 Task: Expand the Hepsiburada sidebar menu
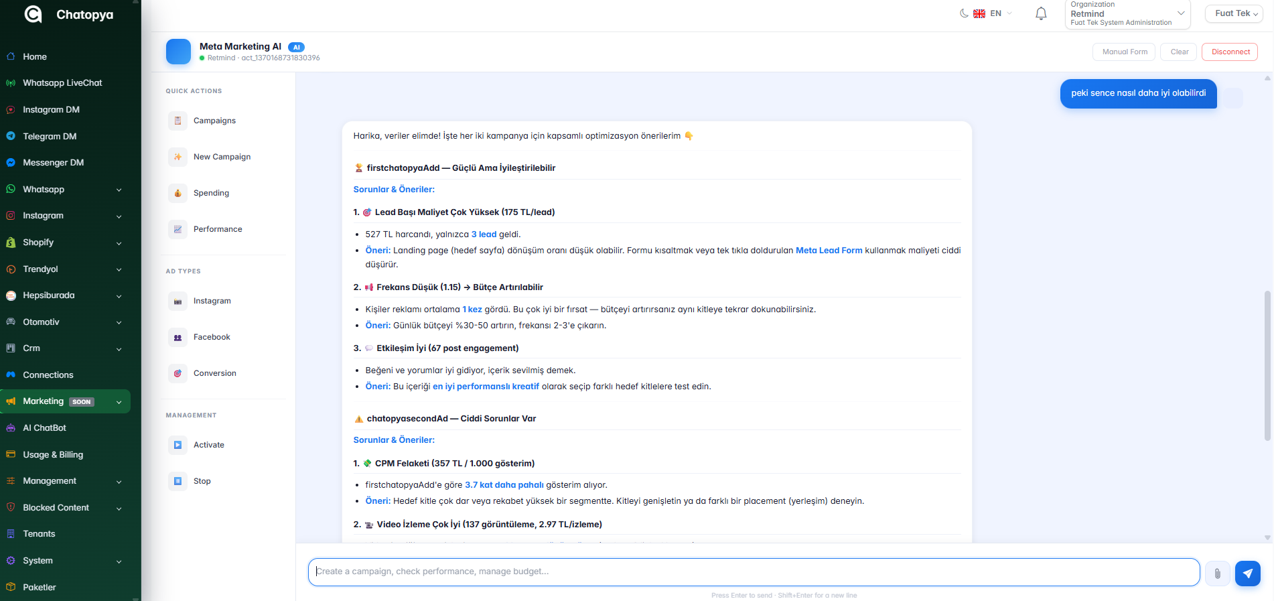click(66, 295)
